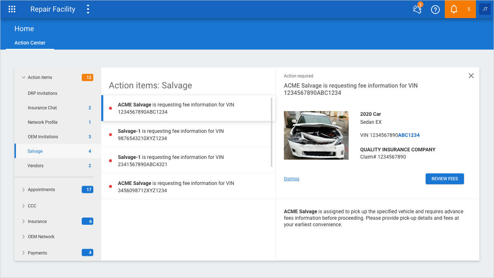
Task: Click the highlighted ABC1234 VIN link
Action: pos(409,135)
